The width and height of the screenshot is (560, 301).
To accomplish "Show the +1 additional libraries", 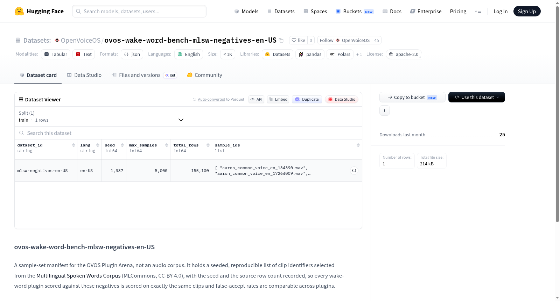I will pyautogui.click(x=359, y=54).
